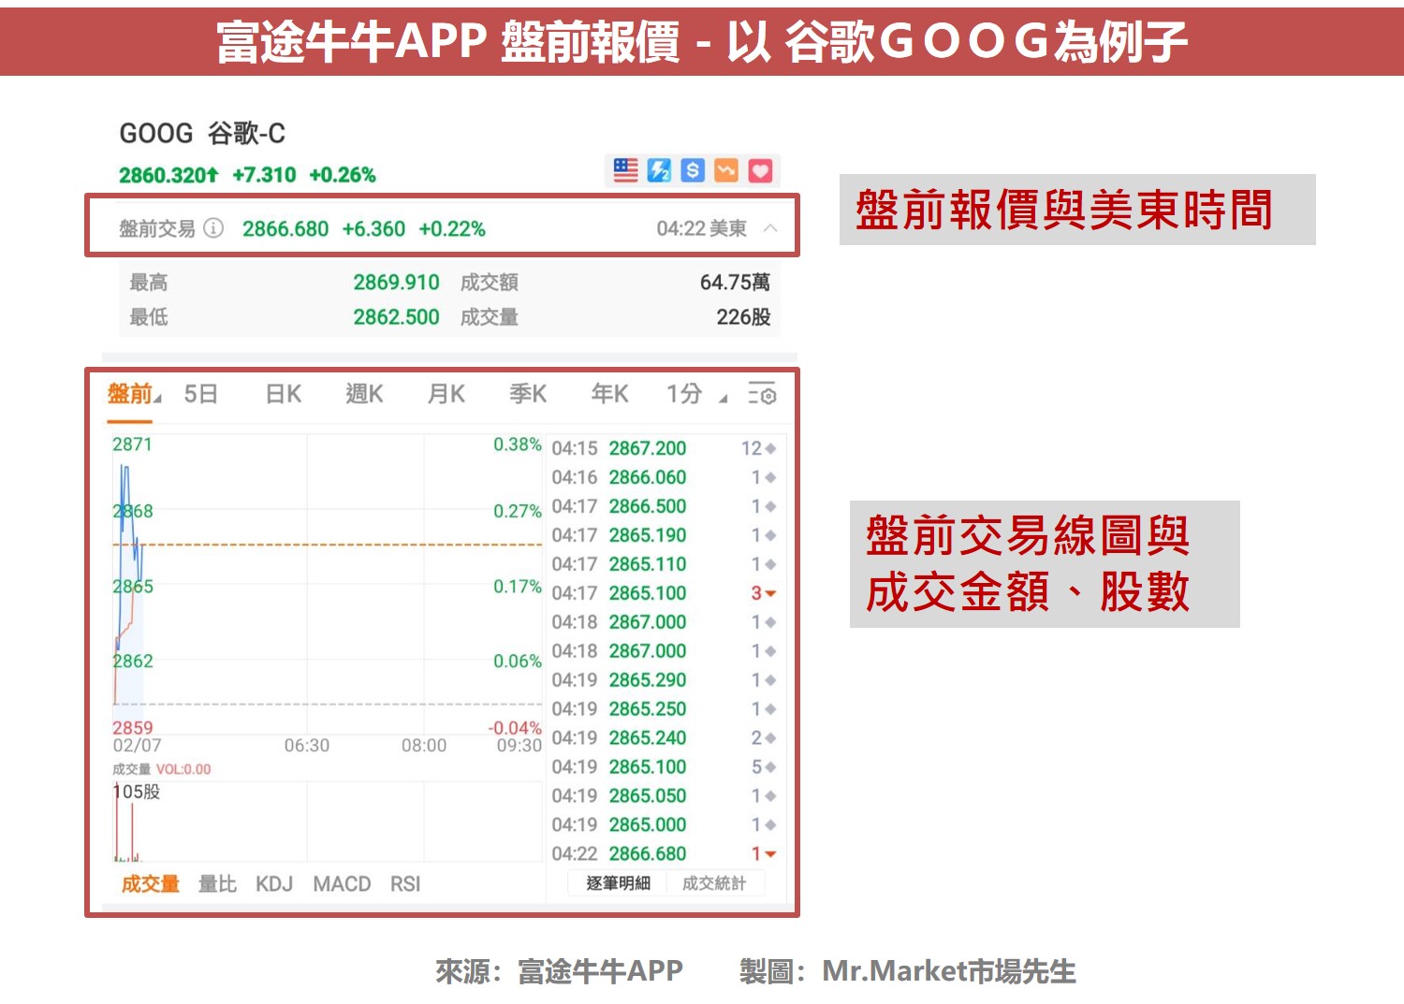1404x1004 pixels.
Task: Open chart settings icon next to 1分
Action: tap(762, 394)
